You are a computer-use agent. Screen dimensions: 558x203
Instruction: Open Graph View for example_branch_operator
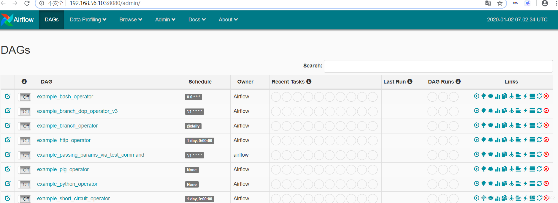point(491,125)
